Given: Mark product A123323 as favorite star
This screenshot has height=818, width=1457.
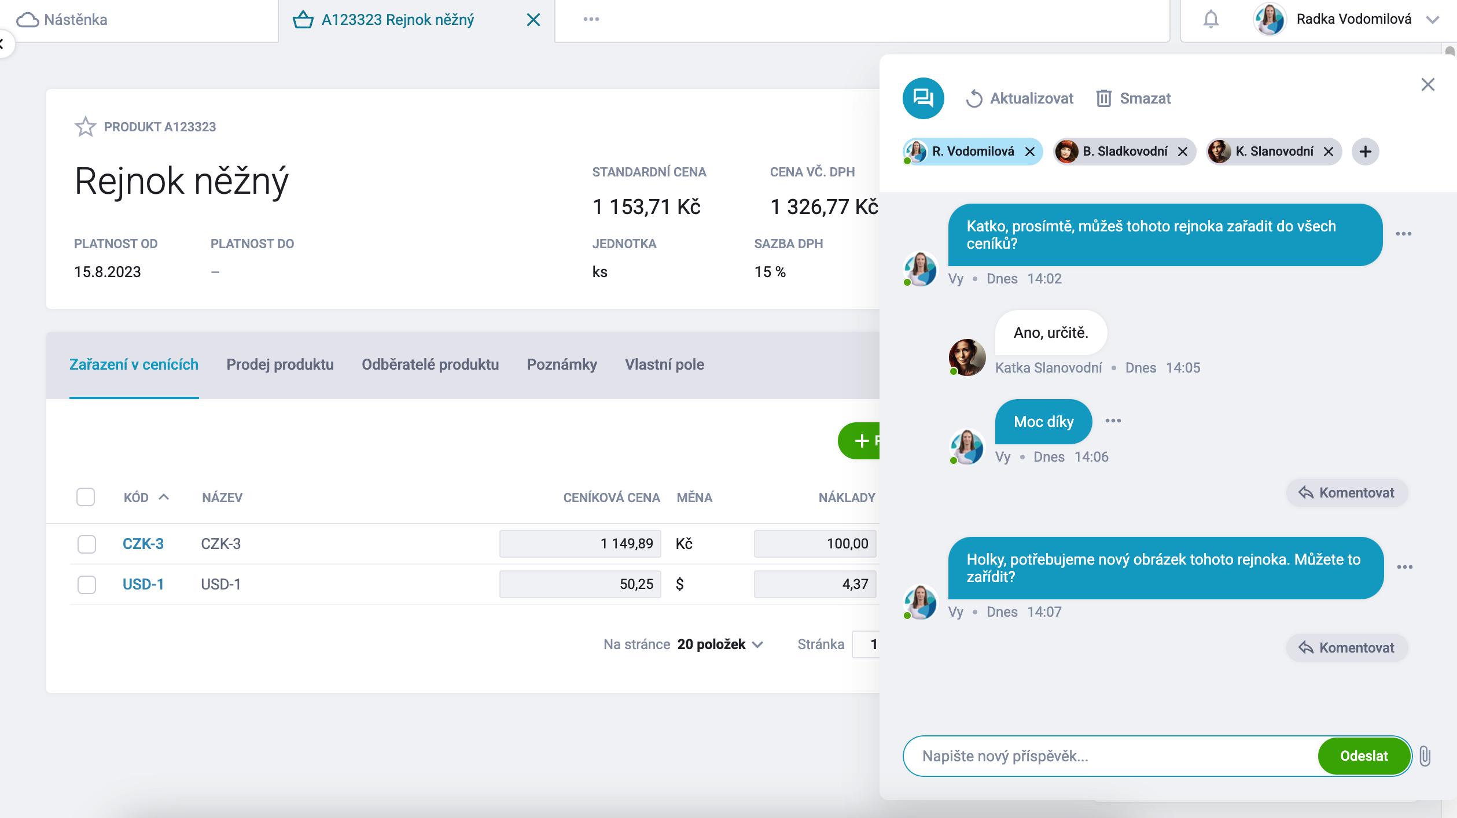Looking at the screenshot, I should [85, 127].
